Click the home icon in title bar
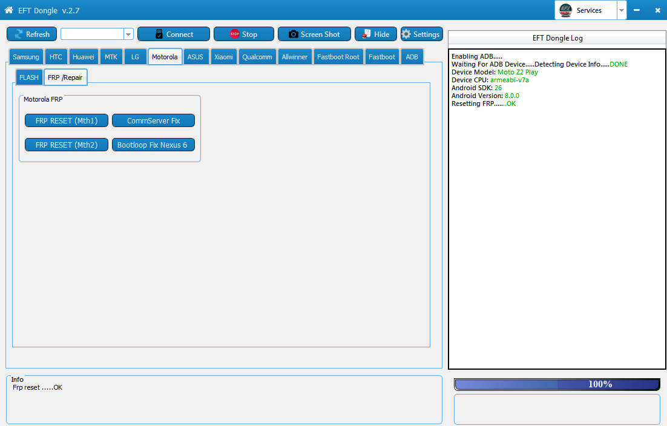The image size is (667, 426). [8, 10]
